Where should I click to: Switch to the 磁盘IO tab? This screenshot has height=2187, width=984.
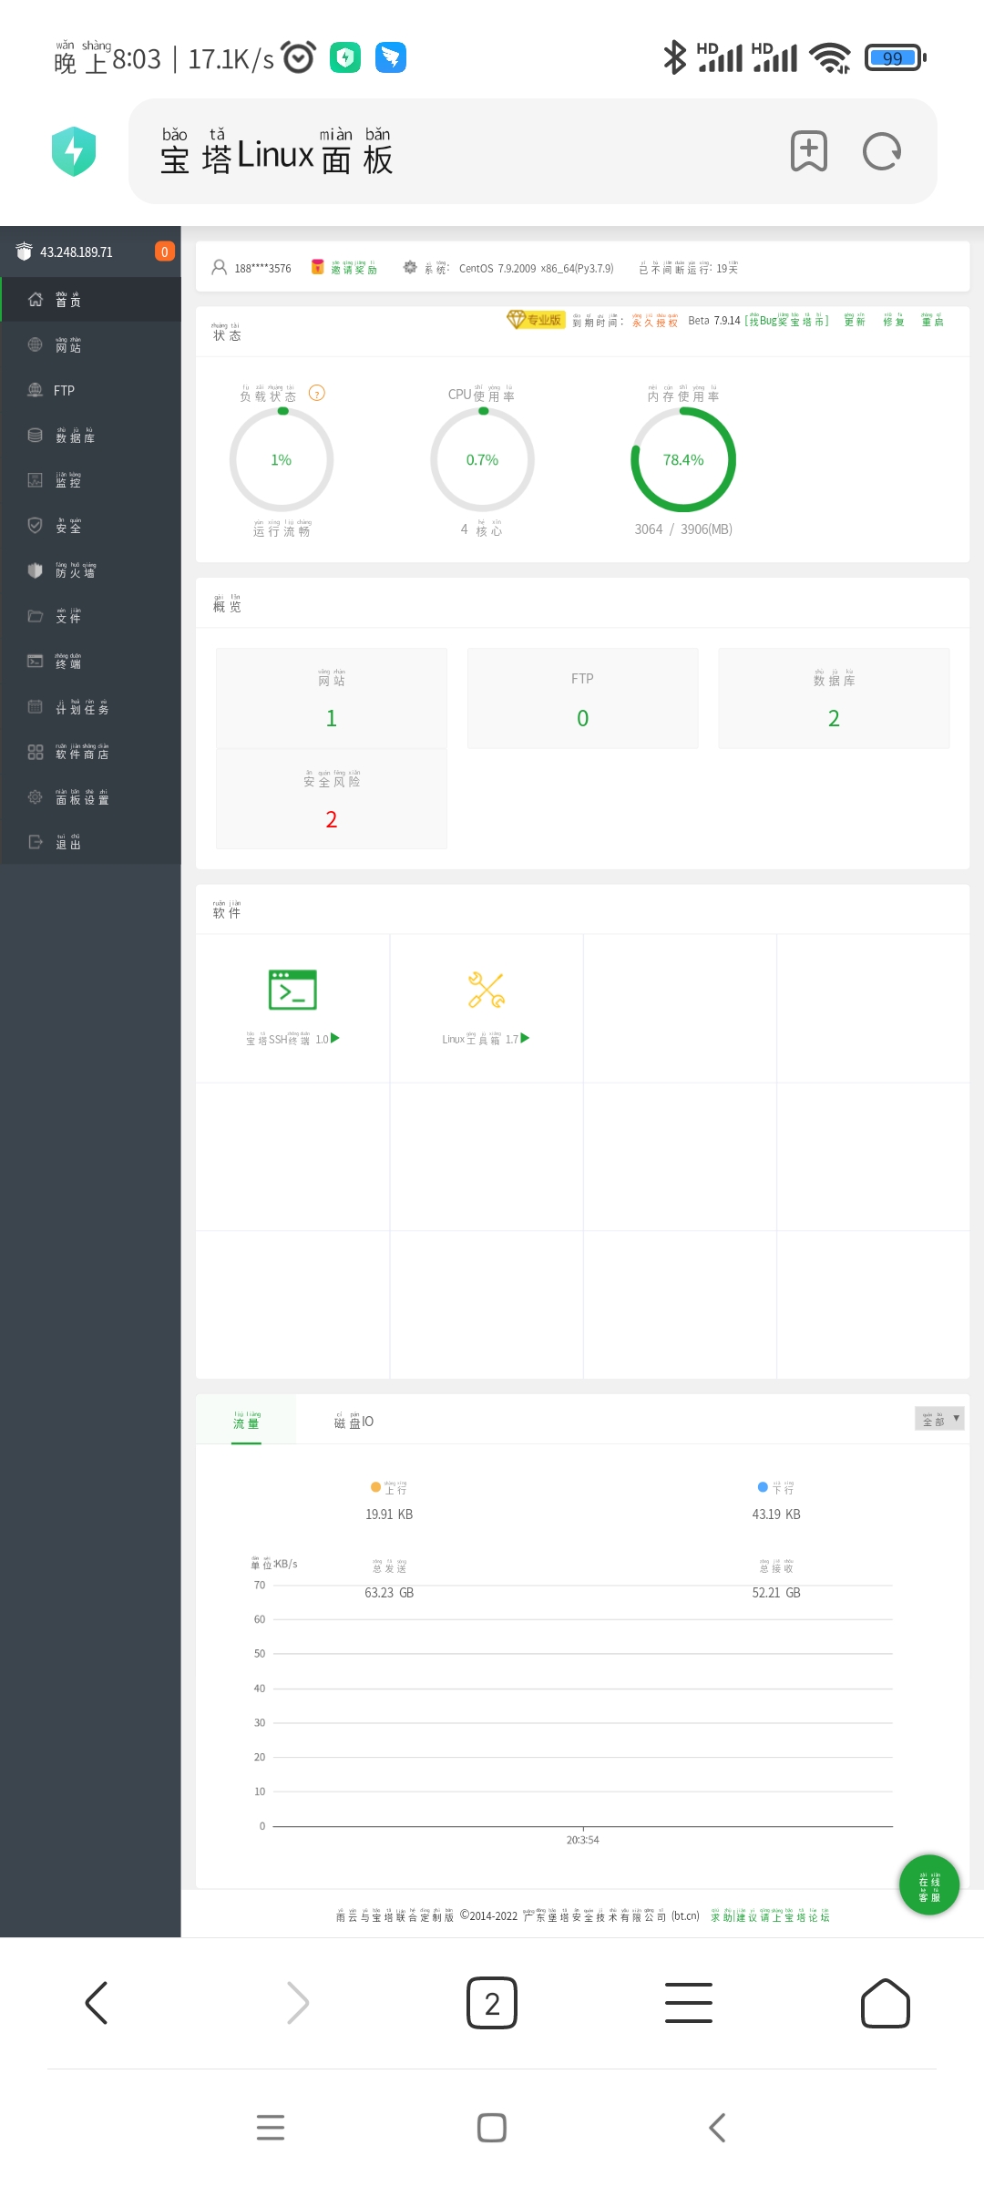click(354, 1420)
